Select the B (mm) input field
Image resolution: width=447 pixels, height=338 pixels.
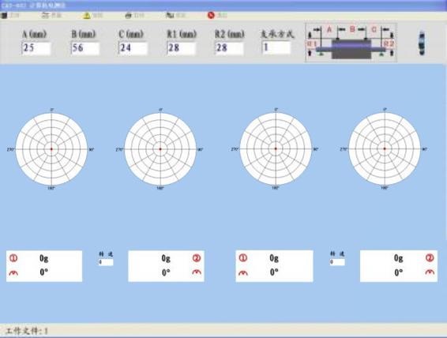click(x=85, y=48)
